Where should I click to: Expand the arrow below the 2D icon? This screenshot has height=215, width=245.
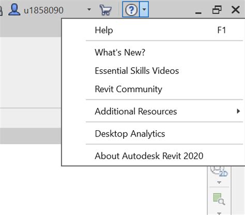[219, 182]
